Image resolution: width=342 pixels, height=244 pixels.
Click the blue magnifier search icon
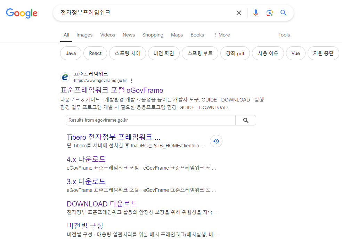click(x=283, y=13)
